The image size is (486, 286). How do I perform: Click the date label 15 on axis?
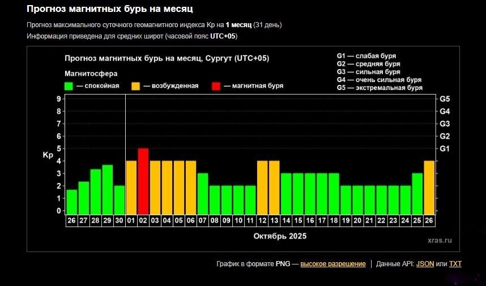click(x=298, y=220)
